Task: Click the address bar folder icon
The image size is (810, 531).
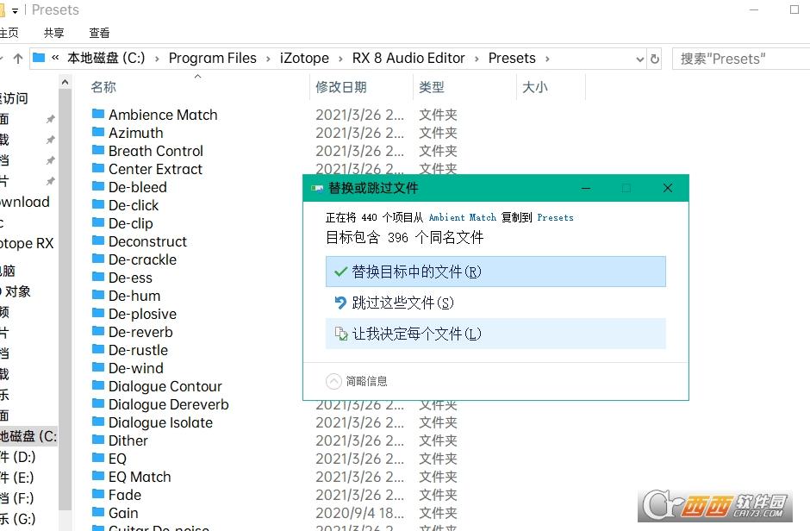Action: [39, 58]
